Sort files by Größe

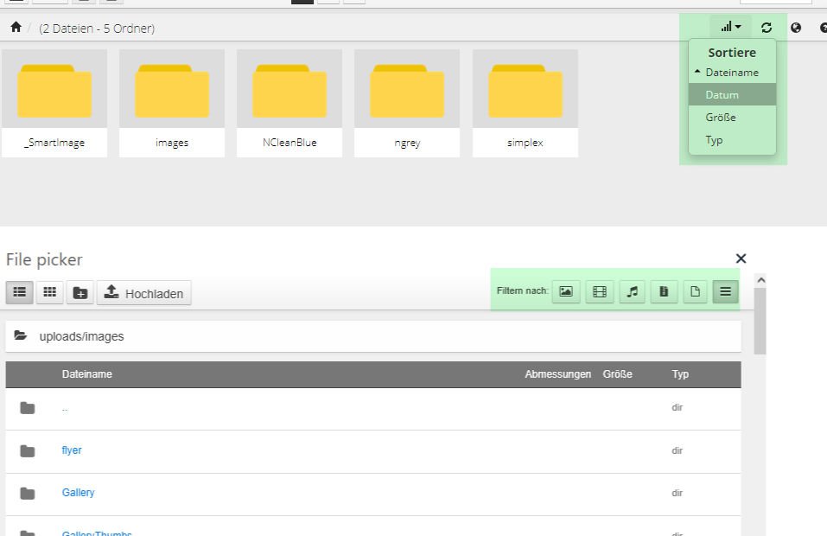tap(721, 118)
